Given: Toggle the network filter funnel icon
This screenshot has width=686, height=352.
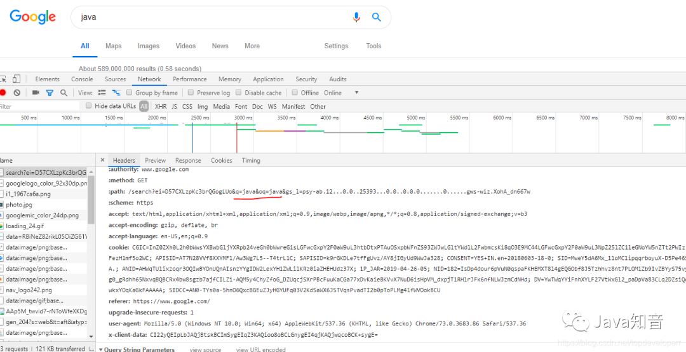Looking at the screenshot, I should coord(50,93).
